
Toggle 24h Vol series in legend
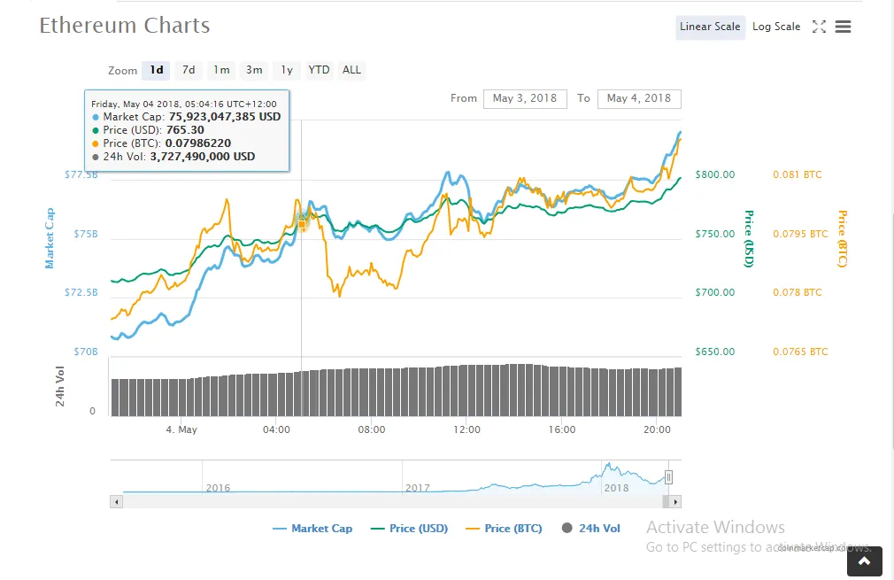click(x=591, y=529)
